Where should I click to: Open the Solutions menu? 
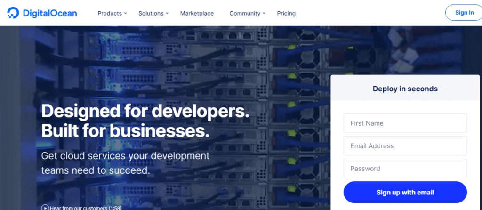tap(151, 13)
